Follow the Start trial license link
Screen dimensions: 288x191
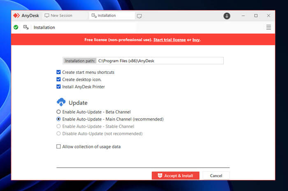click(170, 40)
